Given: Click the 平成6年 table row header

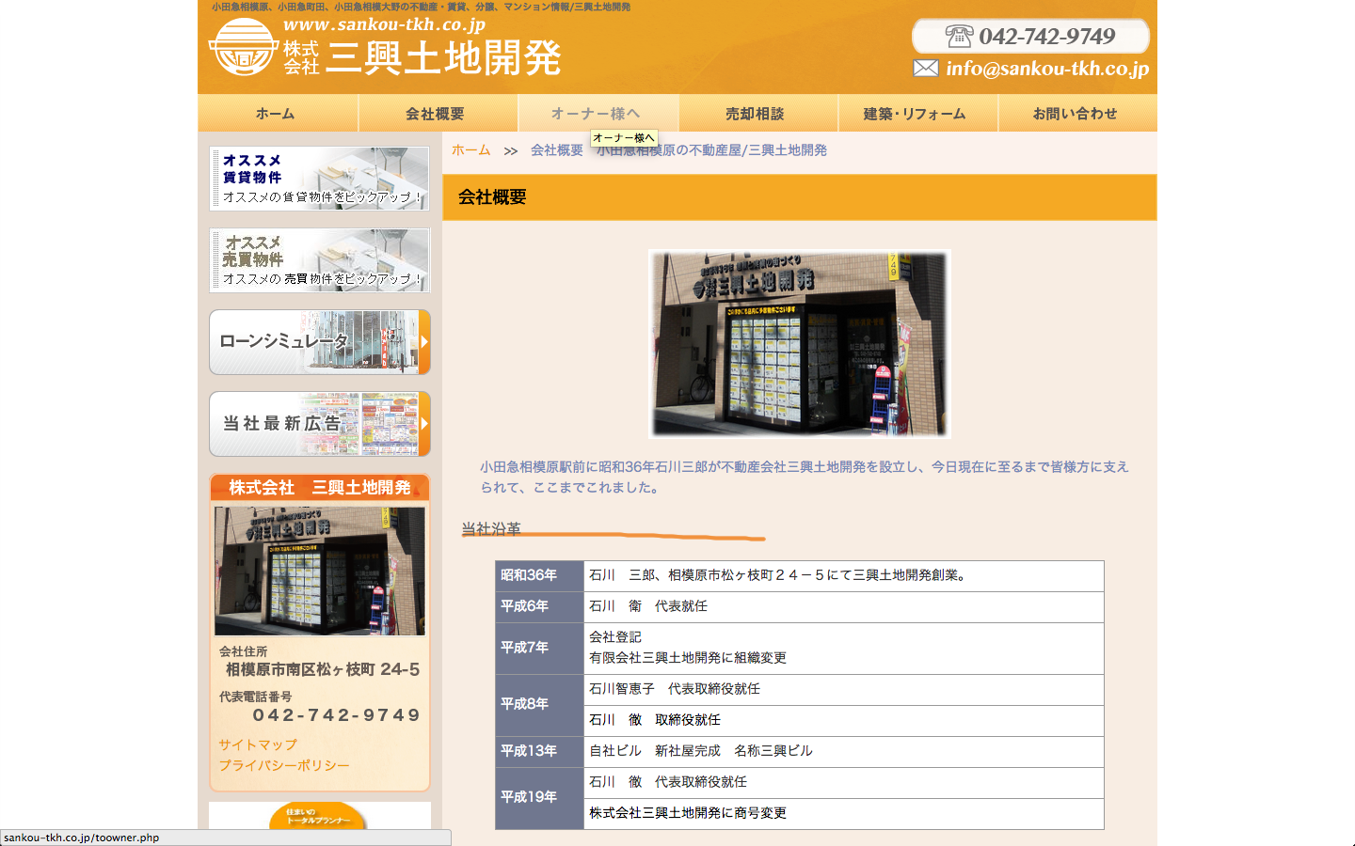Looking at the screenshot, I should tap(540, 606).
